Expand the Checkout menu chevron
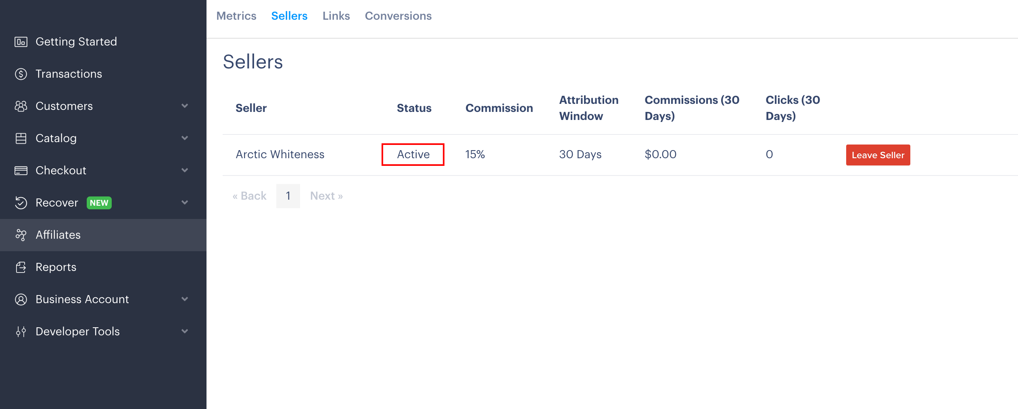Screen dimensions: 1018x409 pos(185,170)
